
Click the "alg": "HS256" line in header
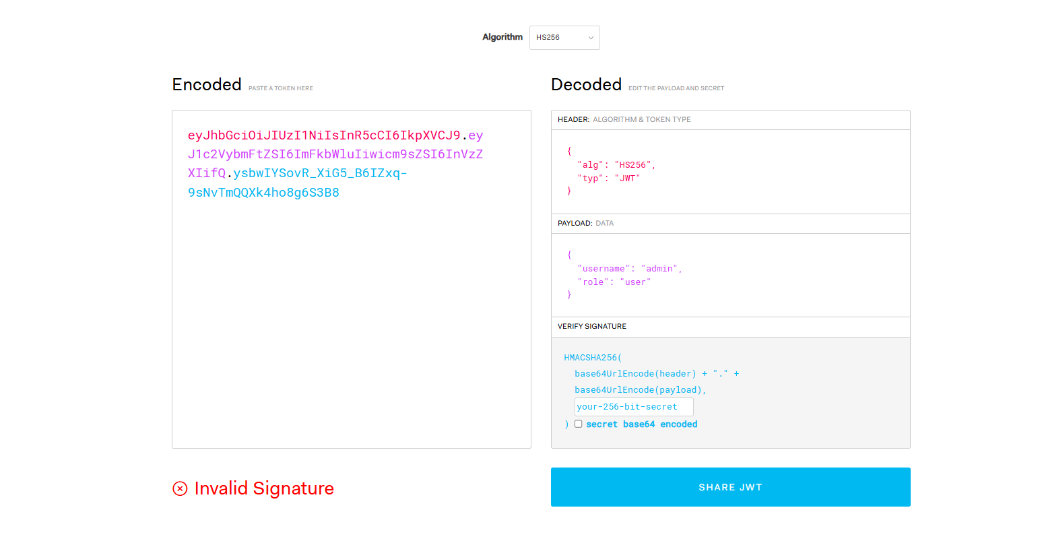coord(616,165)
